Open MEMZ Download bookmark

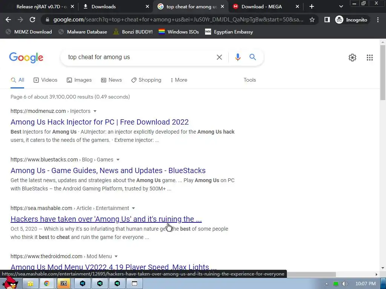click(29, 32)
